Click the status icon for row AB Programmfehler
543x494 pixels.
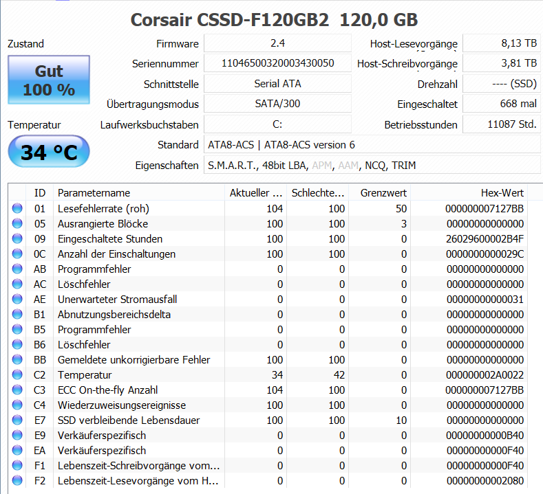[17, 269]
